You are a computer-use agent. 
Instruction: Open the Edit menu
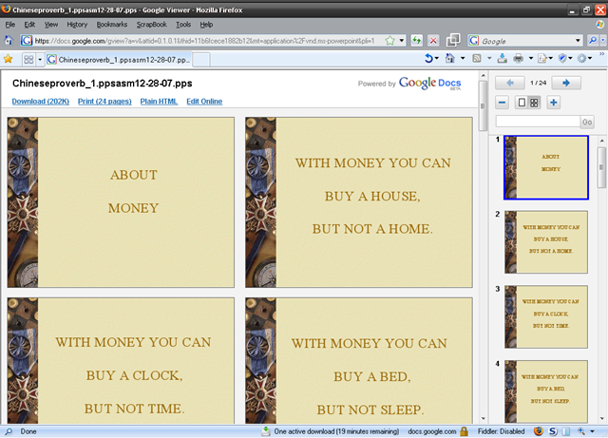29,25
